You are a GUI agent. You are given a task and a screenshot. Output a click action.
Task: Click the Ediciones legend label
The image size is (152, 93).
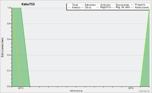(x=90, y=5)
